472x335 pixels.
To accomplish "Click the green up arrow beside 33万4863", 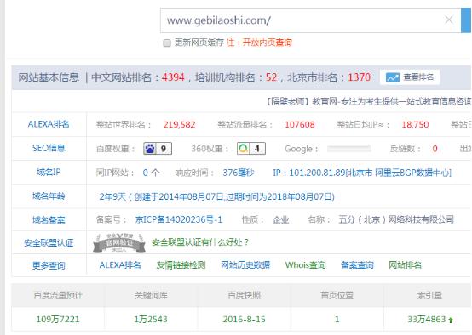I will [451, 320].
